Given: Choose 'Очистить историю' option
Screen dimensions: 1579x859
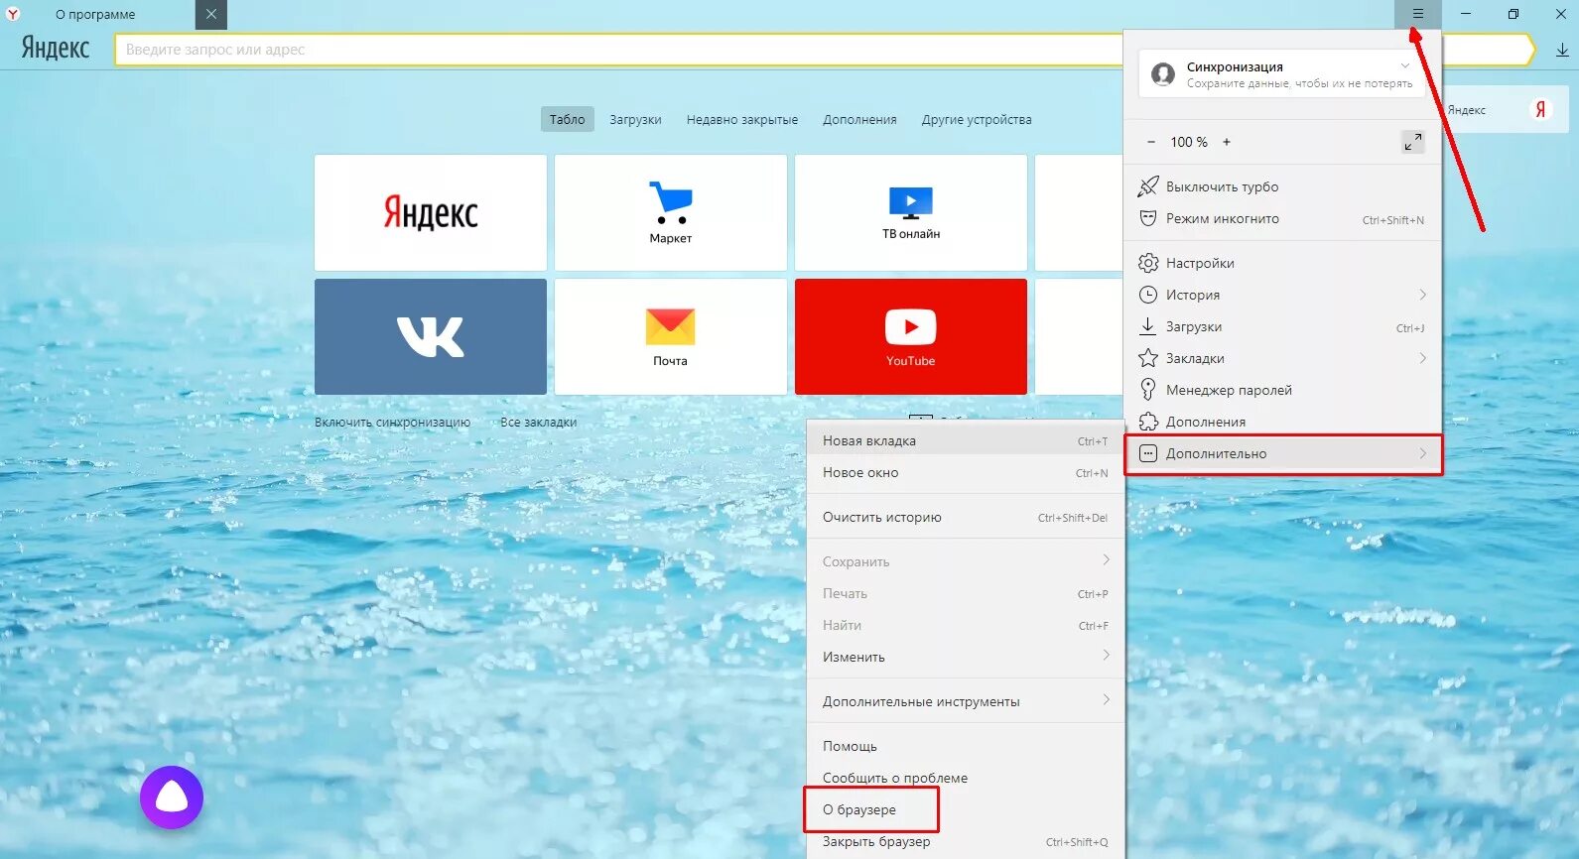Looking at the screenshot, I should tap(966, 517).
